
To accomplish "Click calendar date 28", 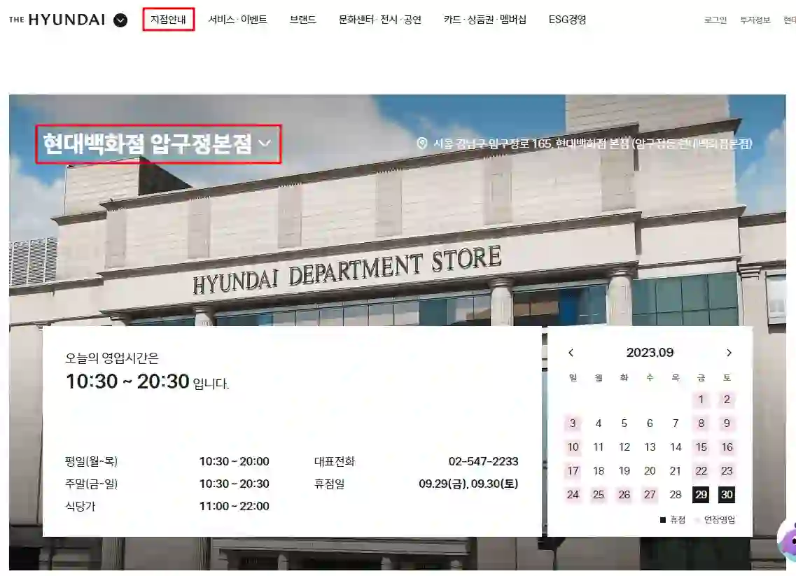I will [675, 495].
